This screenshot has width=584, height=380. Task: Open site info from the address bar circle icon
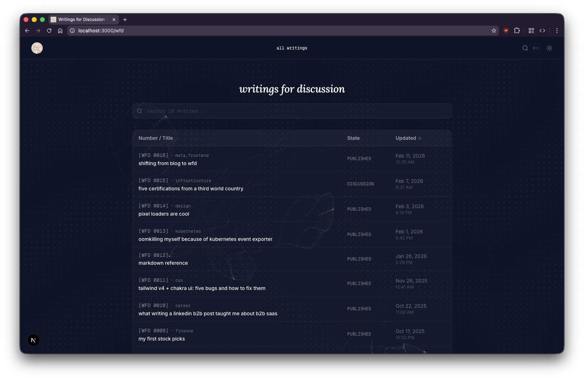point(72,31)
